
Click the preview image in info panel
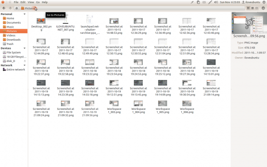[249, 23]
